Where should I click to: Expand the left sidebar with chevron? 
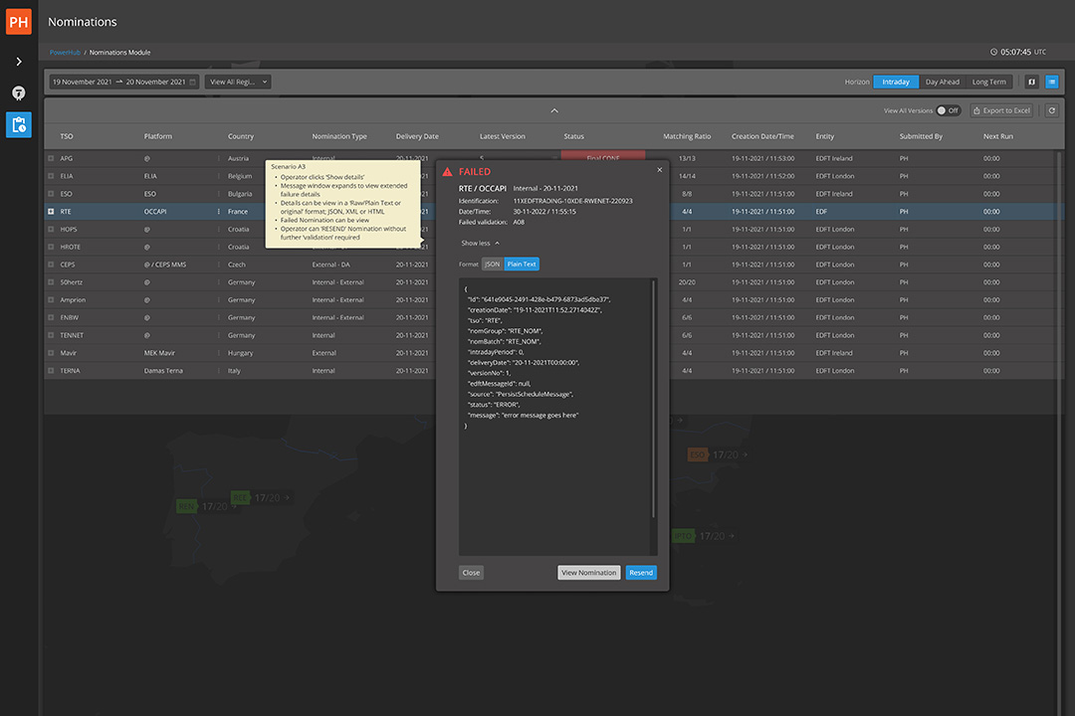(x=19, y=62)
